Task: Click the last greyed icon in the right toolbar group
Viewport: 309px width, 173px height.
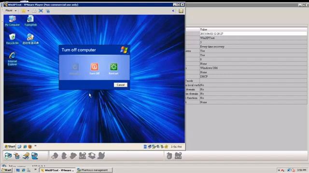Action: 178,156
